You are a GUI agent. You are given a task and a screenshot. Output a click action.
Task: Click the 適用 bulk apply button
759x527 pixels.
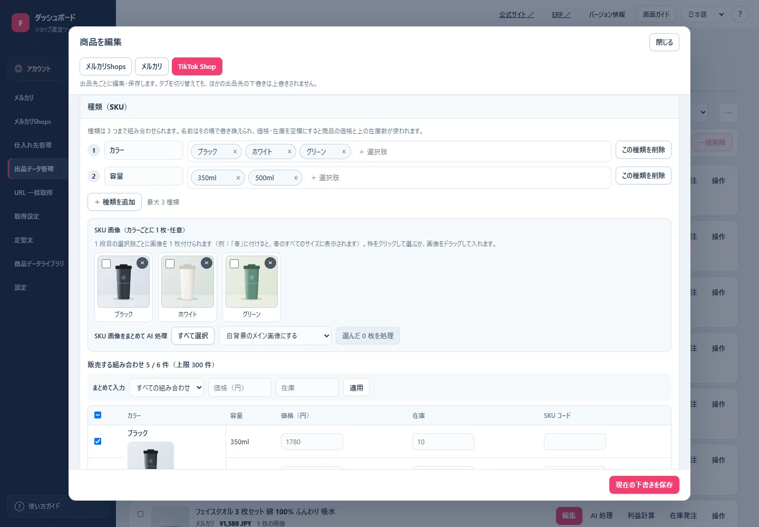click(x=356, y=387)
